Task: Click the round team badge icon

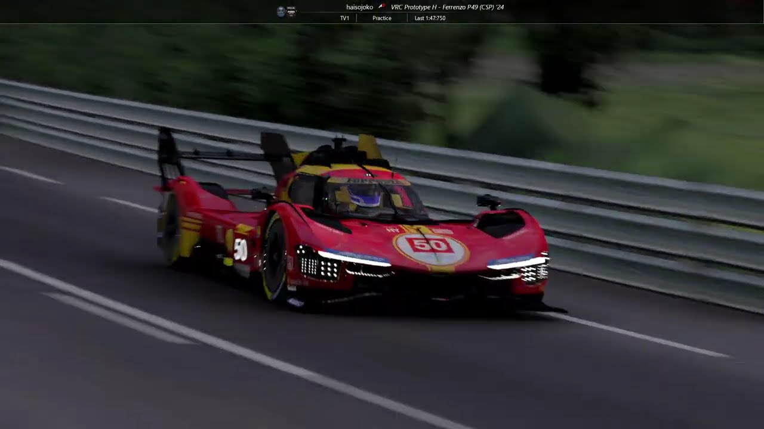Action: [281, 11]
